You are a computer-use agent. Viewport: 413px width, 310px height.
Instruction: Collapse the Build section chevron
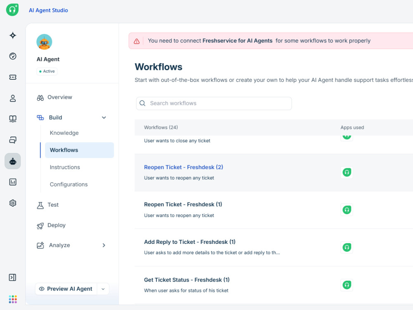point(104,117)
